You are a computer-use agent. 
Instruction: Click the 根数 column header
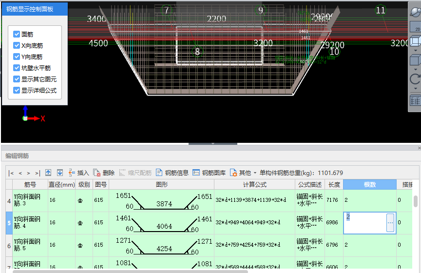(x=370, y=185)
